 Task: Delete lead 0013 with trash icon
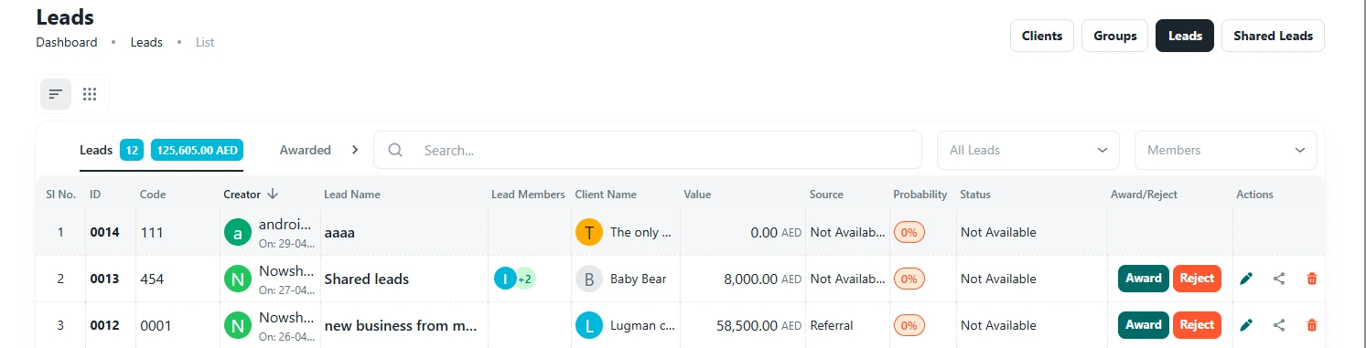(x=1312, y=279)
